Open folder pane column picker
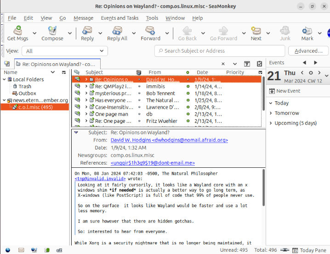Screen dimensions: 330x254 tap(64, 72)
